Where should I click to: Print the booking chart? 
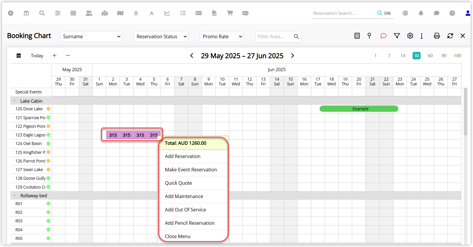(x=437, y=36)
